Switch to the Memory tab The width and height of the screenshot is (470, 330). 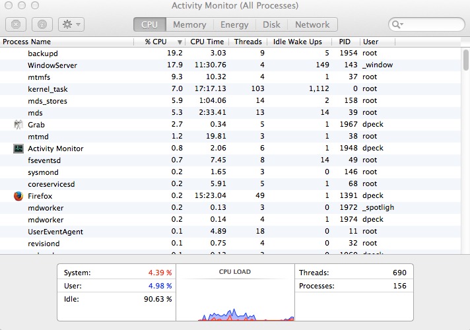point(189,24)
